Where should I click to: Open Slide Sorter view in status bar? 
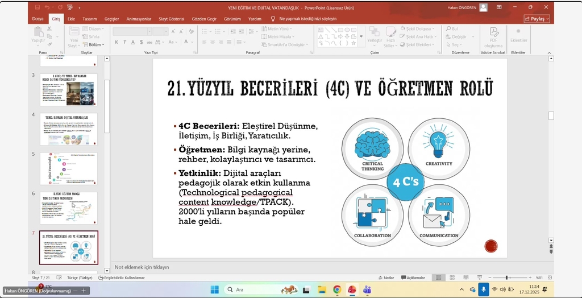(451, 278)
